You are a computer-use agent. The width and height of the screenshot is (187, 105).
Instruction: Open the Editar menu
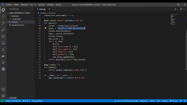[x=16, y=5]
